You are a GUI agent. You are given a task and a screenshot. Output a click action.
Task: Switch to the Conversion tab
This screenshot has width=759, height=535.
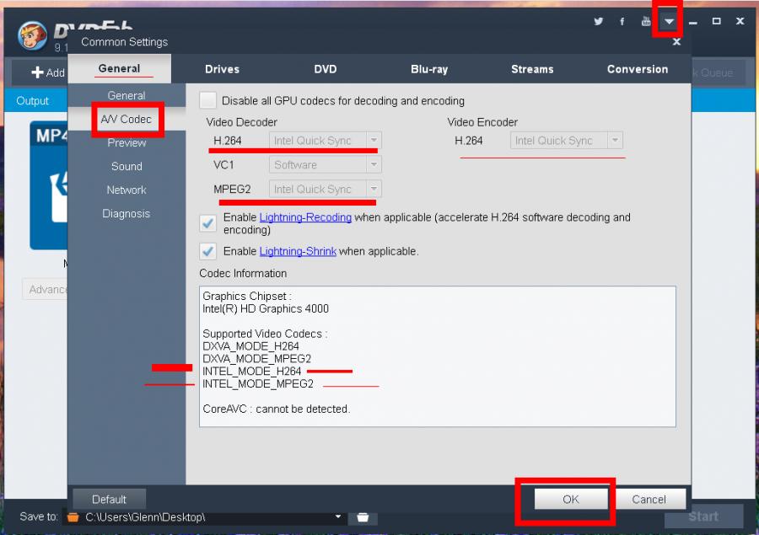click(638, 69)
